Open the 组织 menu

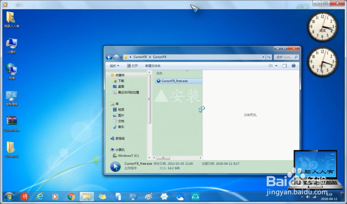[x=115, y=66]
